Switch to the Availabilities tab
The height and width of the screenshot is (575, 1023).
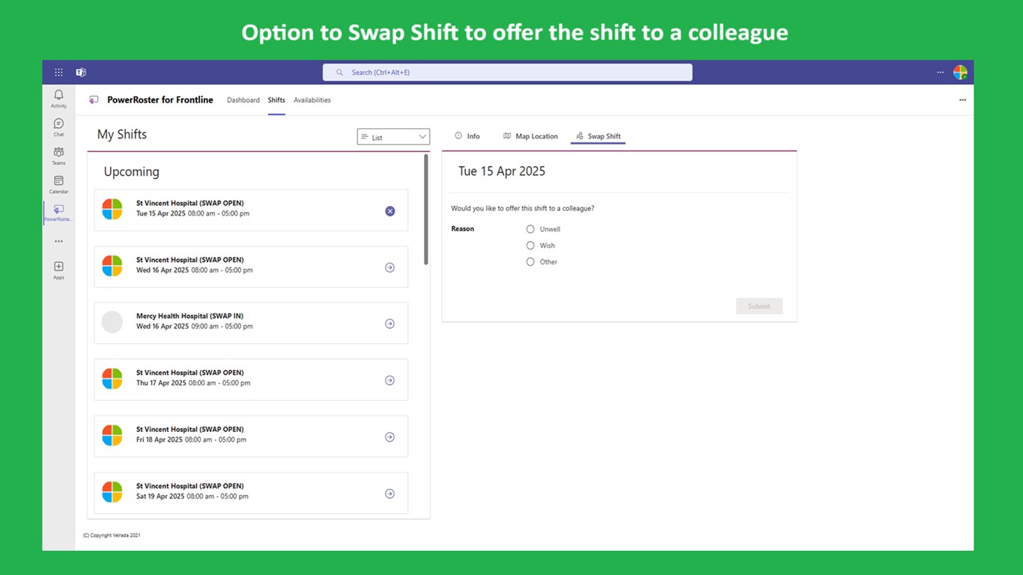[x=312, y=100]
